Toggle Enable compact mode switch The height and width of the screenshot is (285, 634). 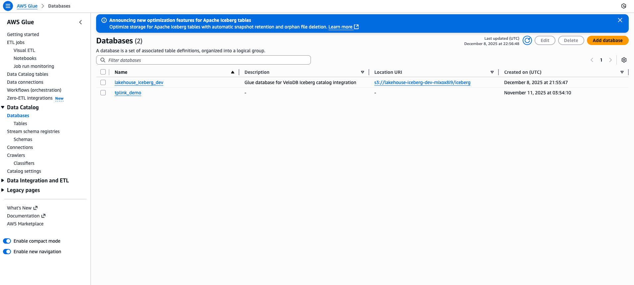[7, 241]
